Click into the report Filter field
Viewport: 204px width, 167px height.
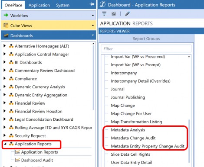[x=146, y=48]
